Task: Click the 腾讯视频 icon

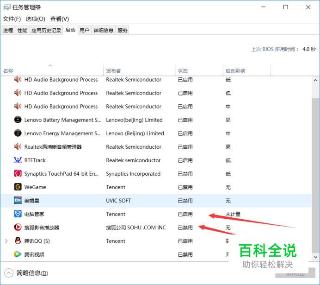Action: pos(18,254)
